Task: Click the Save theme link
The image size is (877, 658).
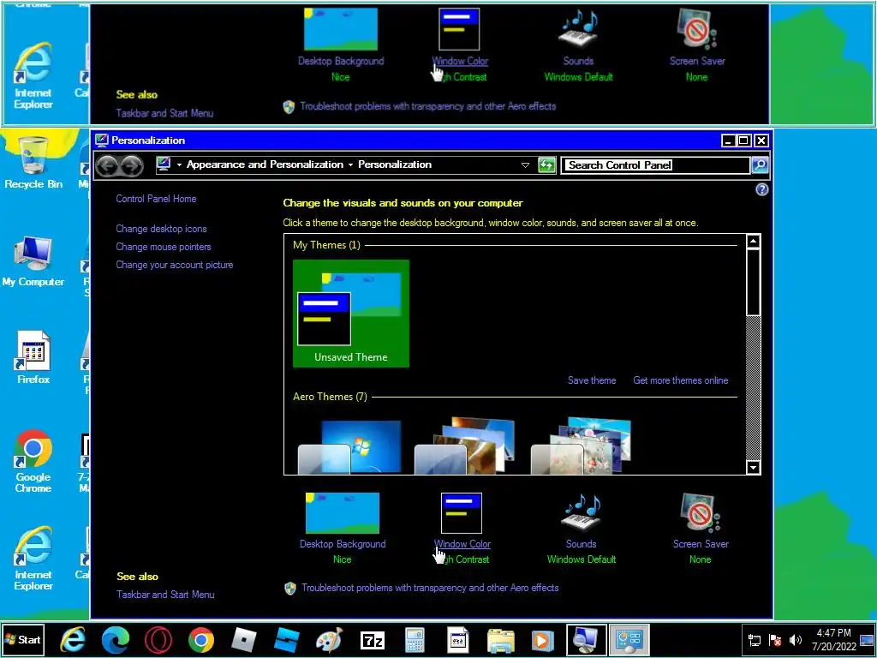Action: (x=592, y=380)
